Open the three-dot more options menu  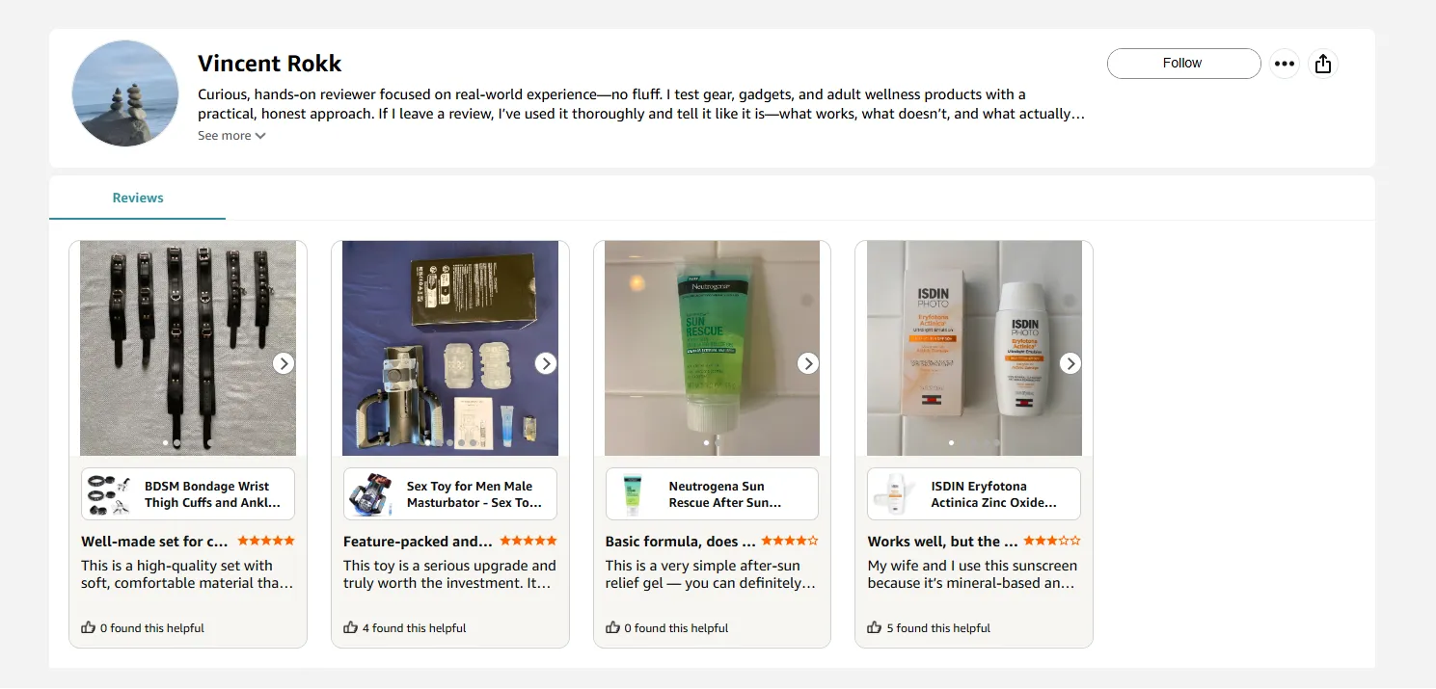coord(1284,64)
